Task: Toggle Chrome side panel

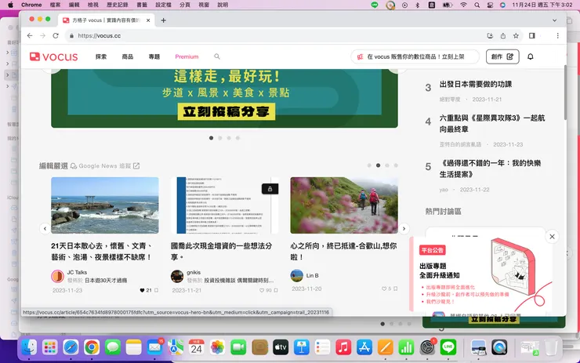Action: (532, 35)
